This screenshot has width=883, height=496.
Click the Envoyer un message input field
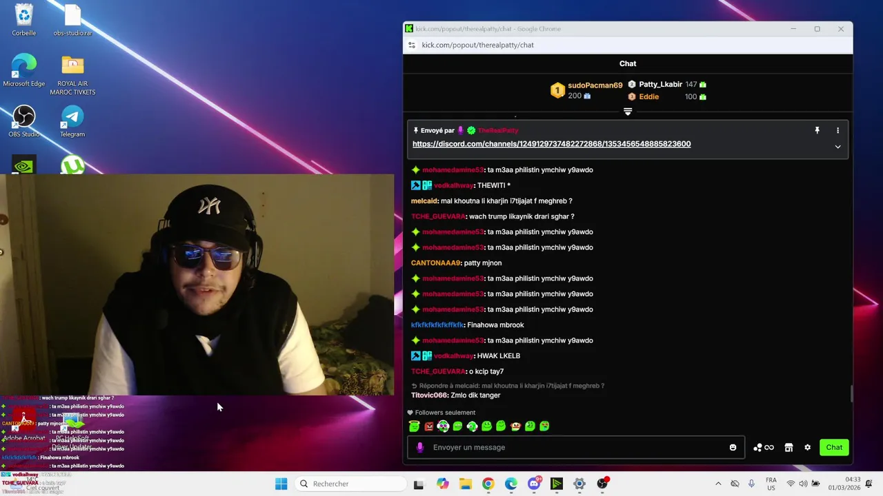pos(576,447)
